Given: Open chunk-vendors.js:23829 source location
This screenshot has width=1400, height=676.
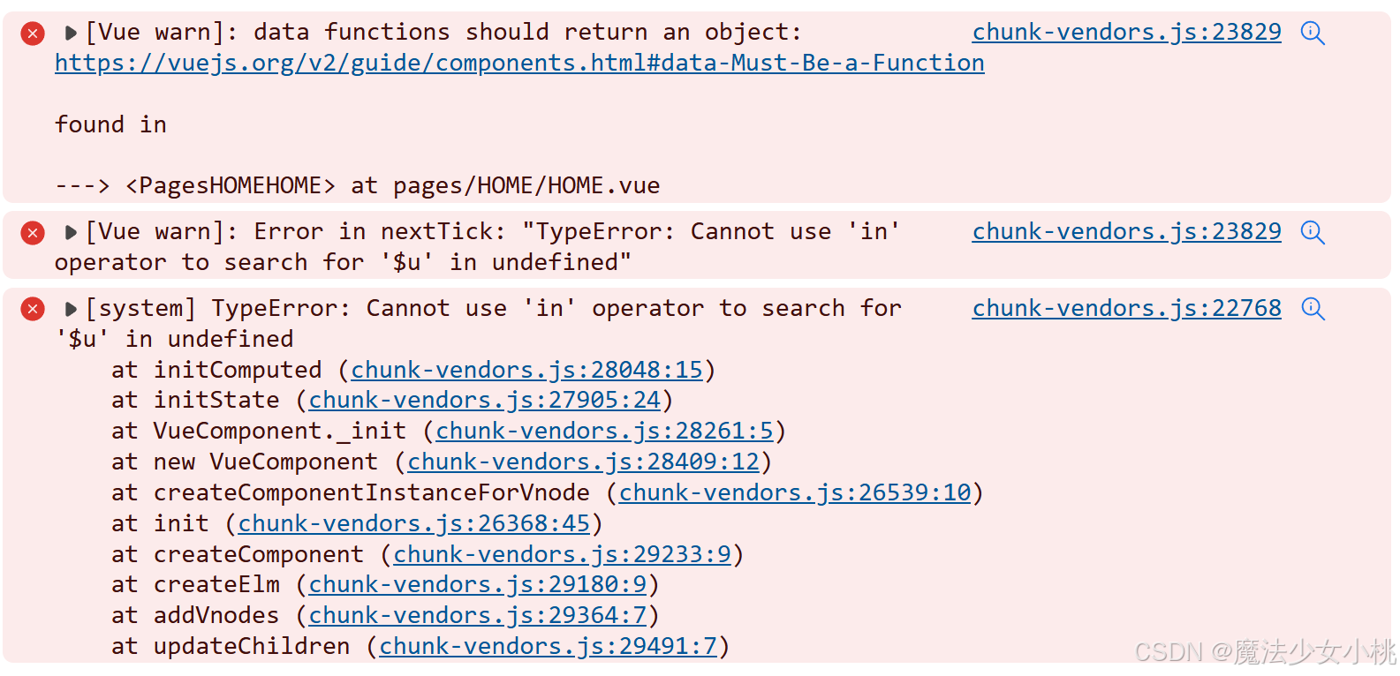Looking at the screenshot, I should (x=1126, y=32).
